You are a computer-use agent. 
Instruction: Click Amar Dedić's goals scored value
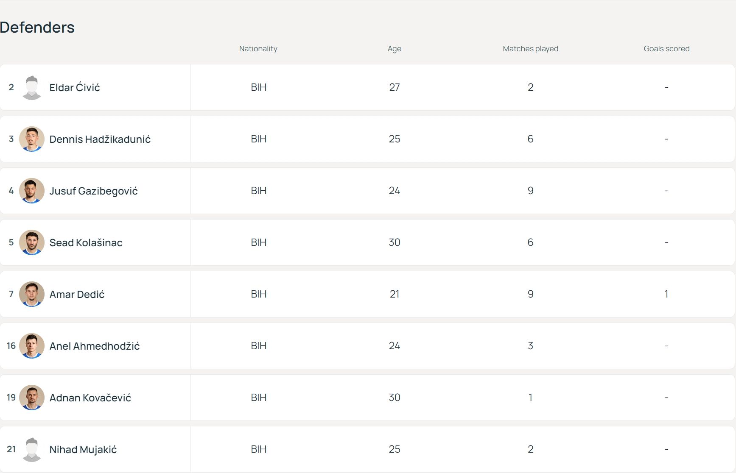click(666, 294)
